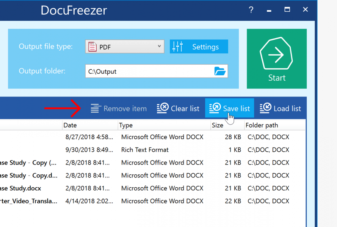The image size is (337, 227).
Task: Open the Settings sliders button
Action: pyautogui.click(x=199, y=47)
